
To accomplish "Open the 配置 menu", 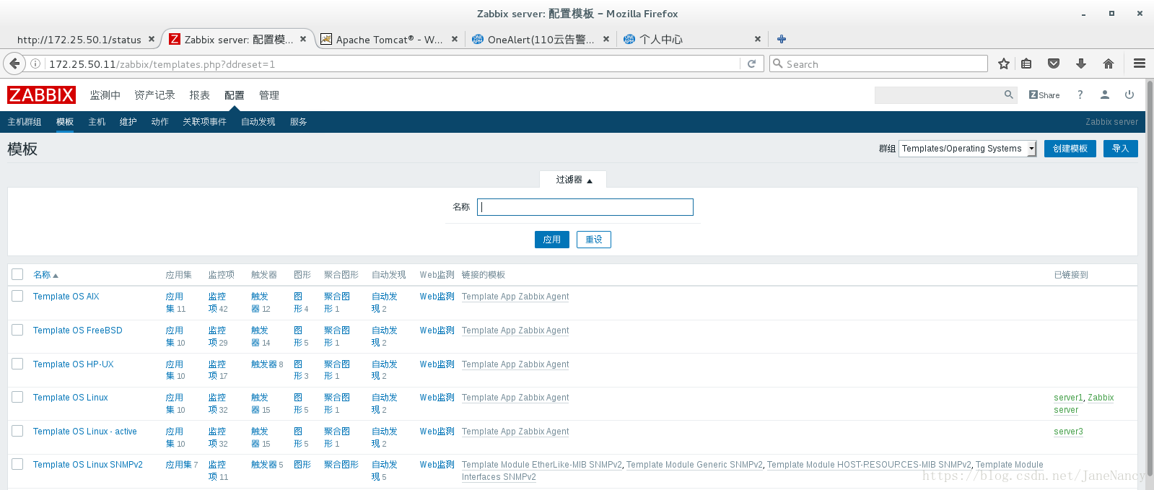I will pyautogui.click(x=234, y=95).
